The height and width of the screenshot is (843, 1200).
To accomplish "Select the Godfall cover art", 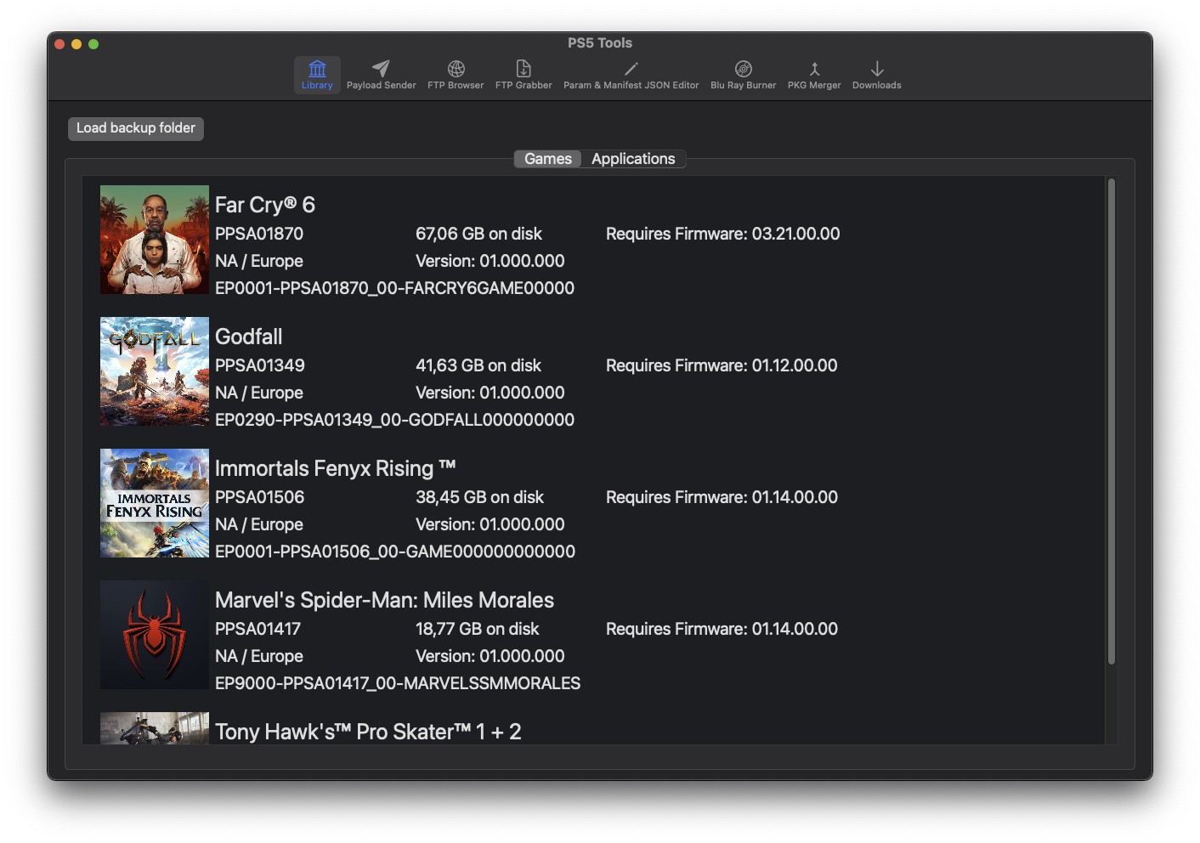I will [155, 371].
